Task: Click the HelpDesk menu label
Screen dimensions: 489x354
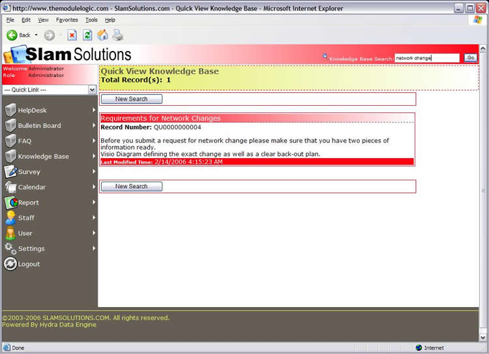Action: coord(32,110)
